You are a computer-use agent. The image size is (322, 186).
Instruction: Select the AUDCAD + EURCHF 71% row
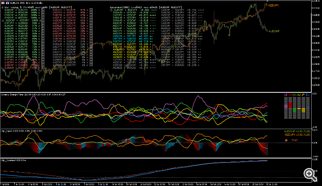[x=21, y=49]
